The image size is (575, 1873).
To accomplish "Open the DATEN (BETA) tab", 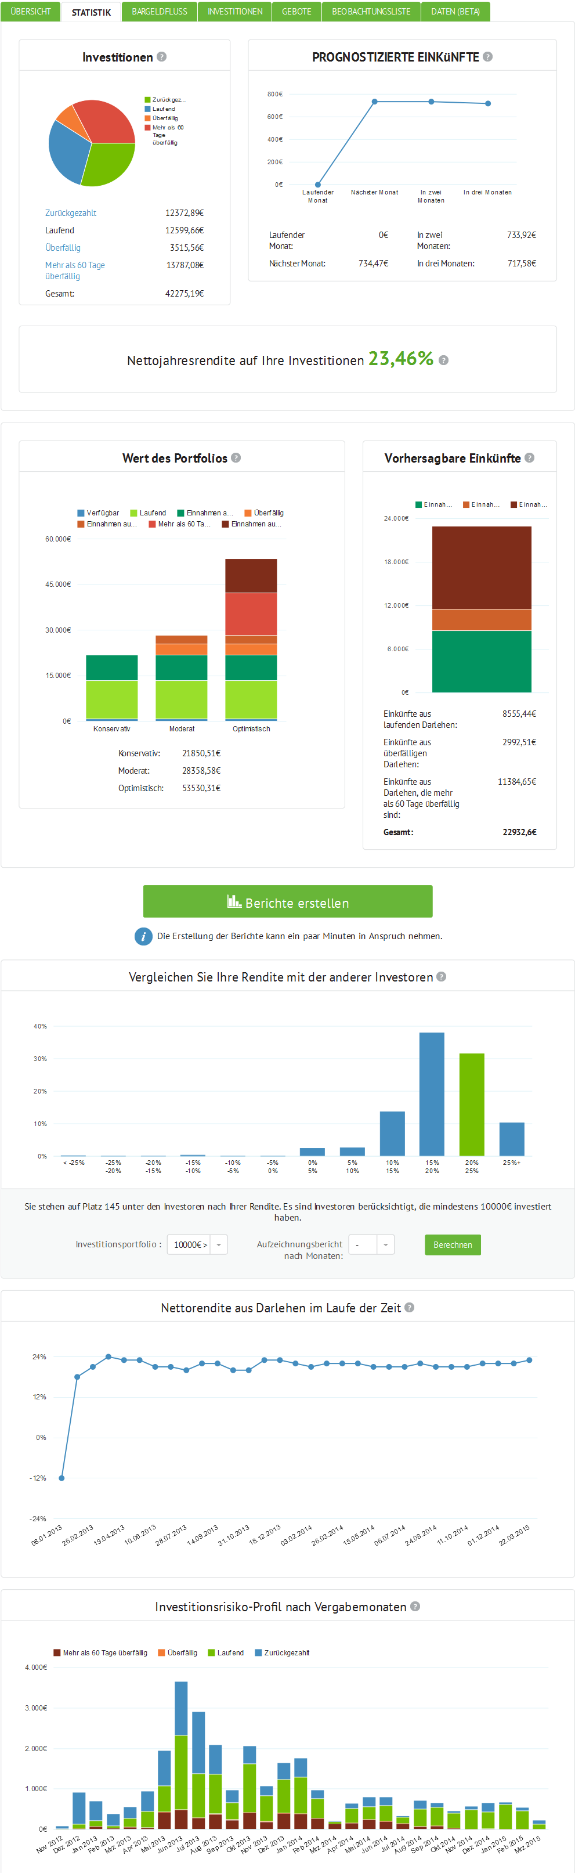I will click(455, 12).
